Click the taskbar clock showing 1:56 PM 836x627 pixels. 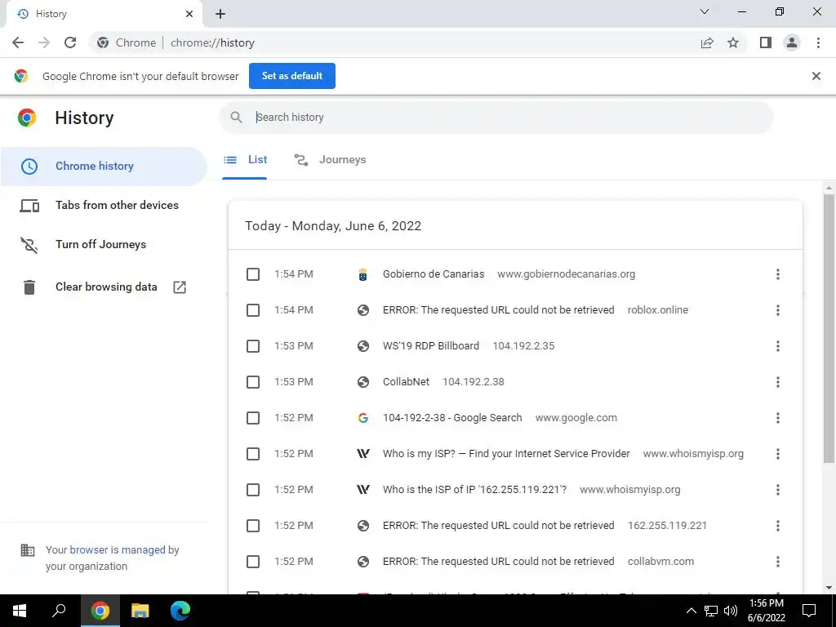(x=767, y=611)
